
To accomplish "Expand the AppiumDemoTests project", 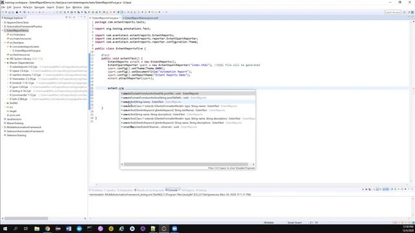I will (x=3, y=23).
